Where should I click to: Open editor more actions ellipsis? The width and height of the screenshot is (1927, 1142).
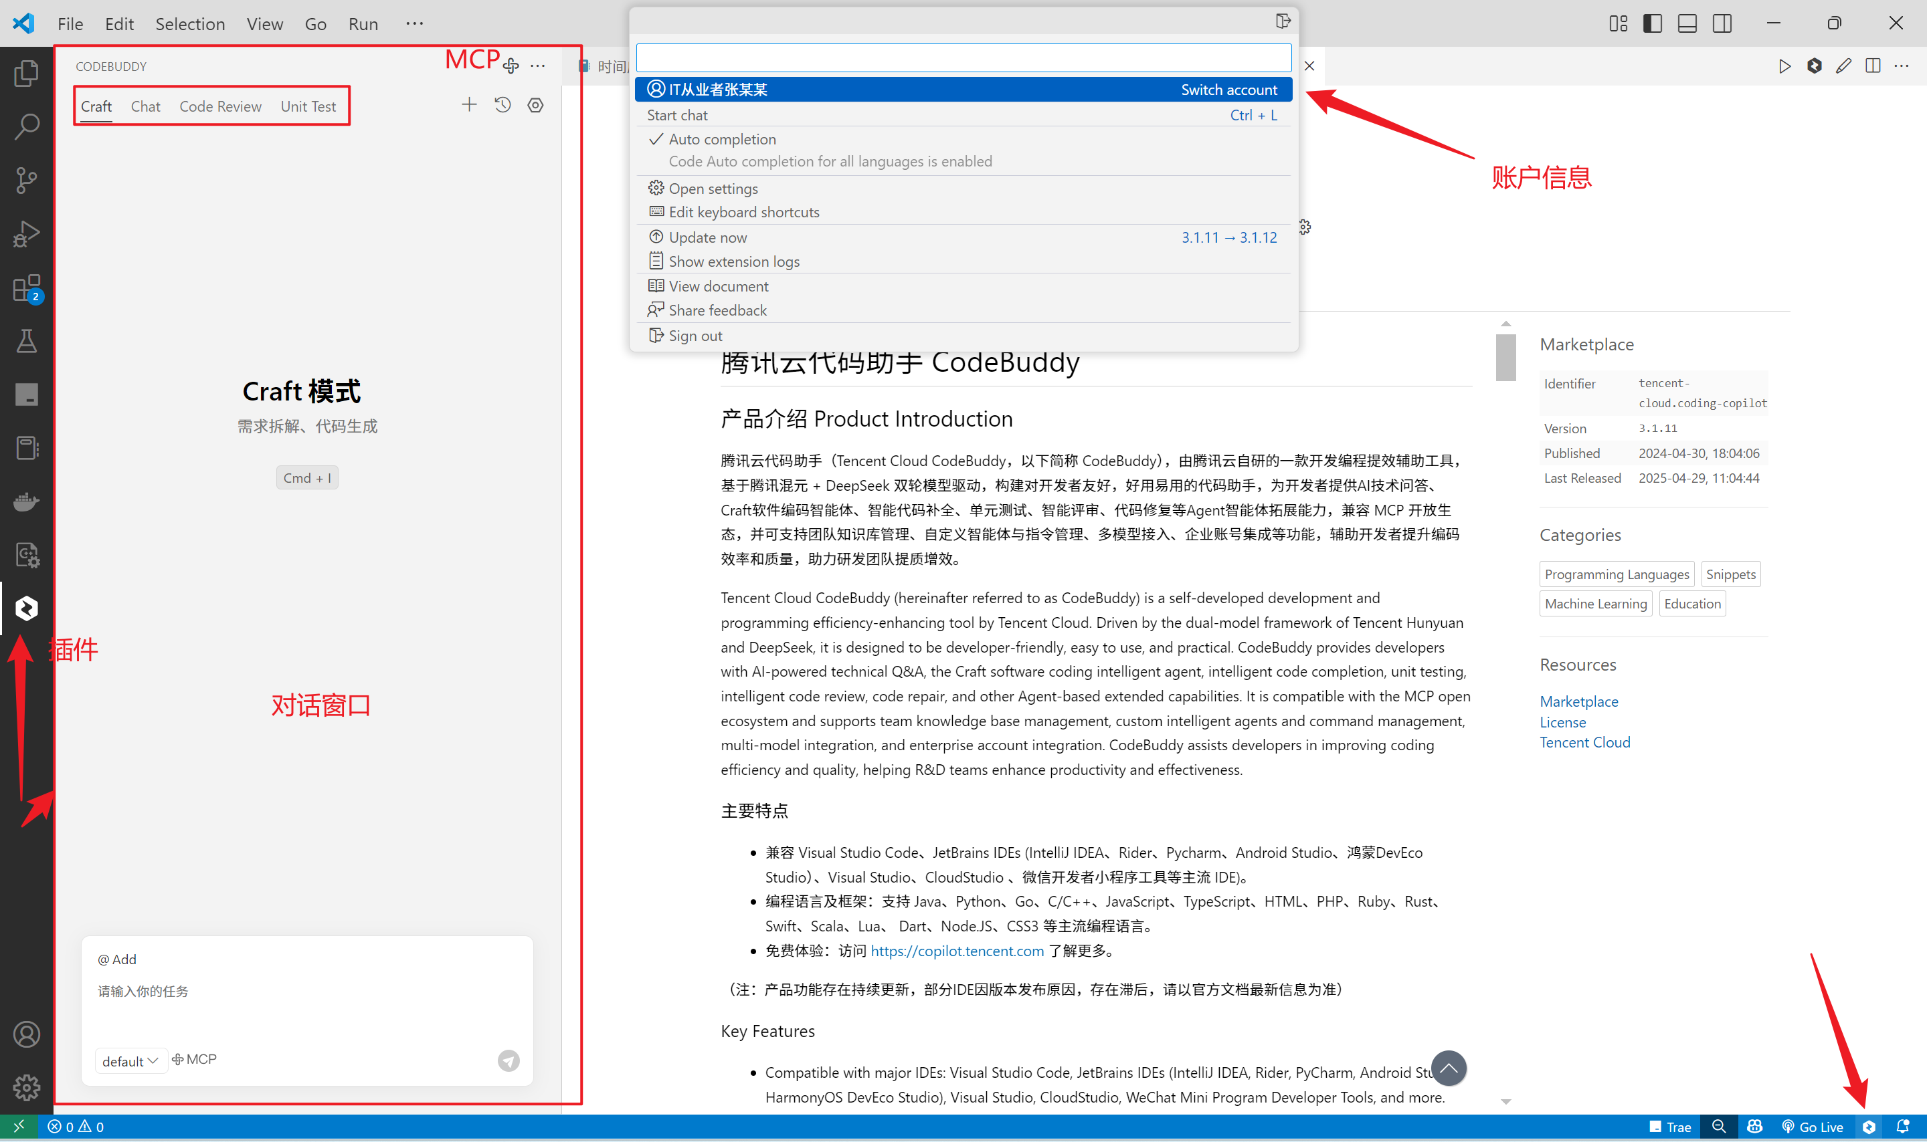tap(1902, 66)
